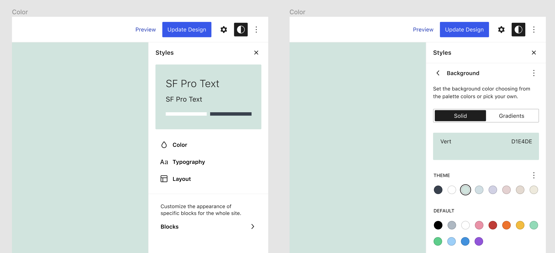The width and height of the screenshot is (555, 253).
Task: Open Background more options menu
Action: [x=534, y=73]
